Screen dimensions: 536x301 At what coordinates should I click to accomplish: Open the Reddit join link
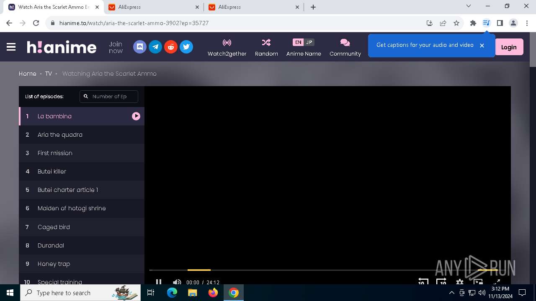(171, 47)
